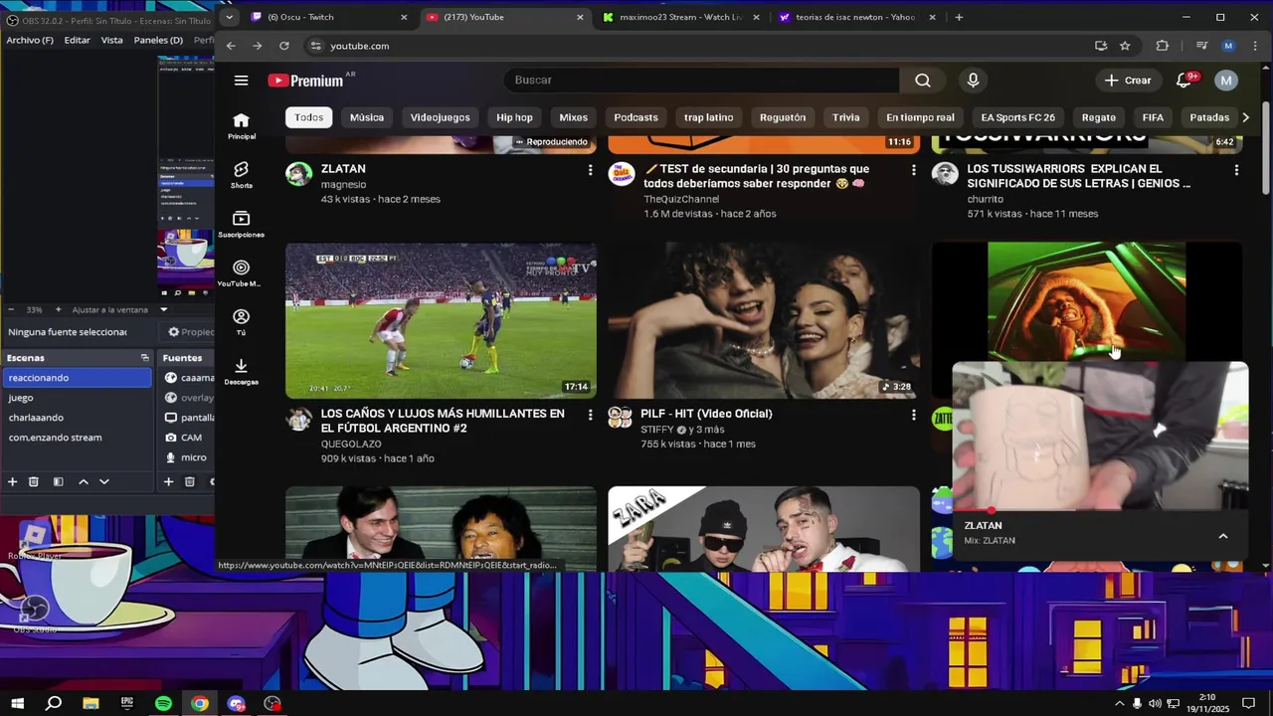Select the Videojuegos filter chip
The image size is (1273, 716).
click(441, 117)
